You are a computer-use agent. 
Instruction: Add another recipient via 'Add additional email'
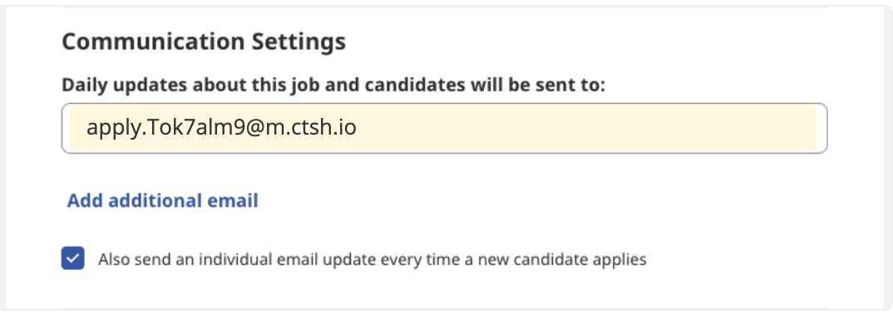163,200
